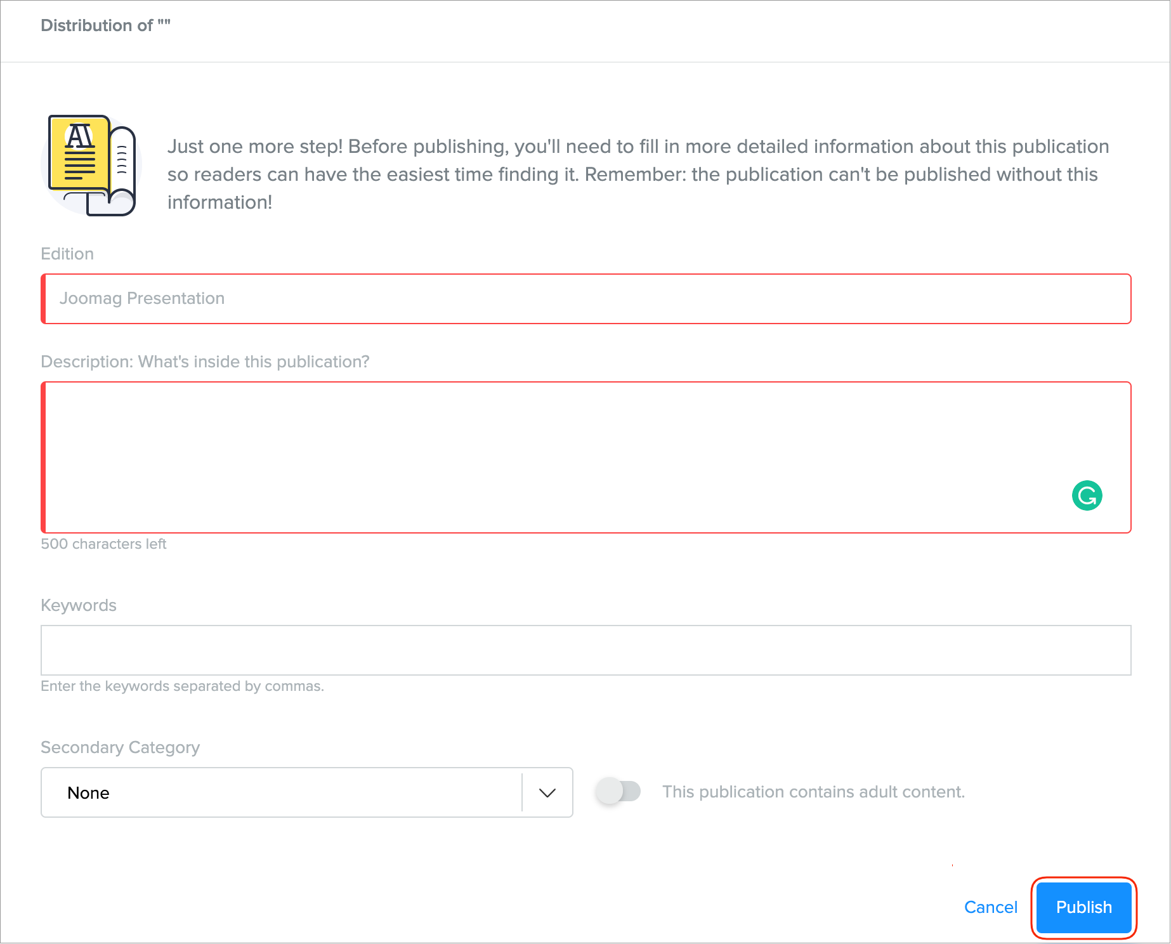Open the Secondary Category dropdown
The image size is (1171, 944).
click(x=306, y=792)
